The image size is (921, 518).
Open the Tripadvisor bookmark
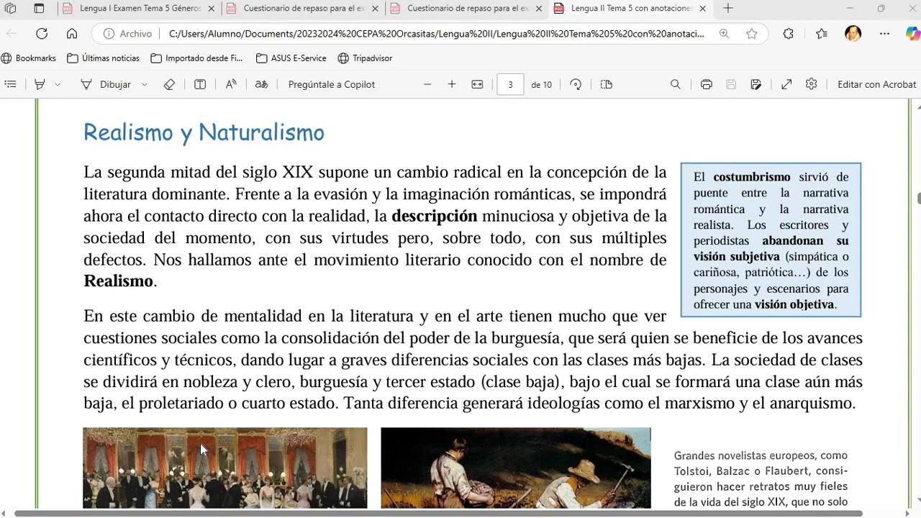[365, 58]
